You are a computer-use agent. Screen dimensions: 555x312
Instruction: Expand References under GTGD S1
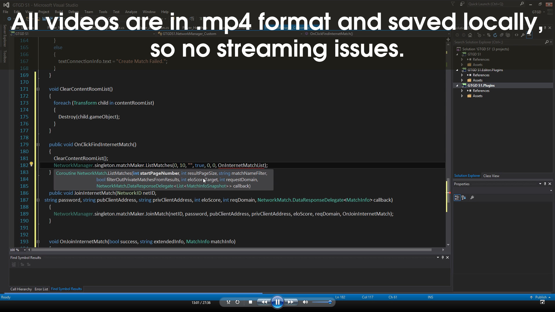coord(462,59)
